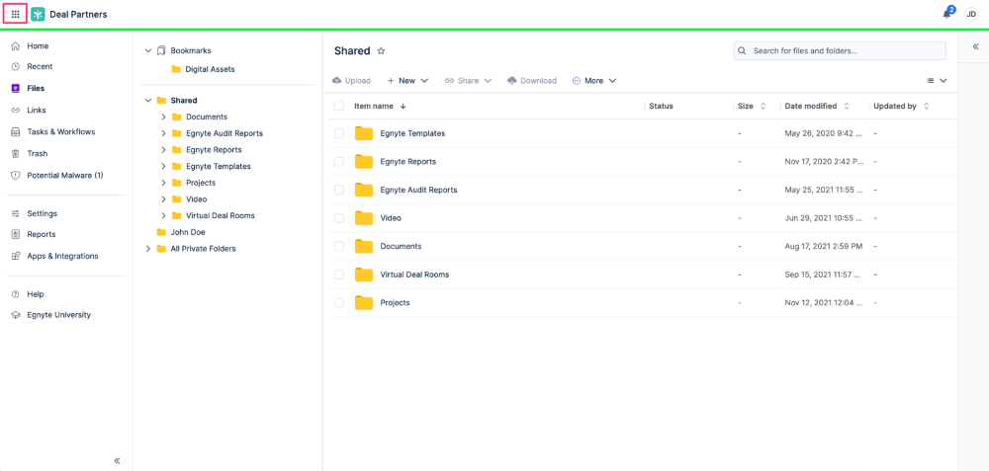Check the Video row checkbox
The image size is (989, 471).
pos(339,218)
